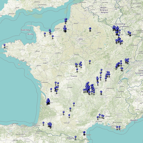This screenshot has width=143, height=143.
Task: Click the 'Avignon' city label
Action: click(x=108, y=116)
